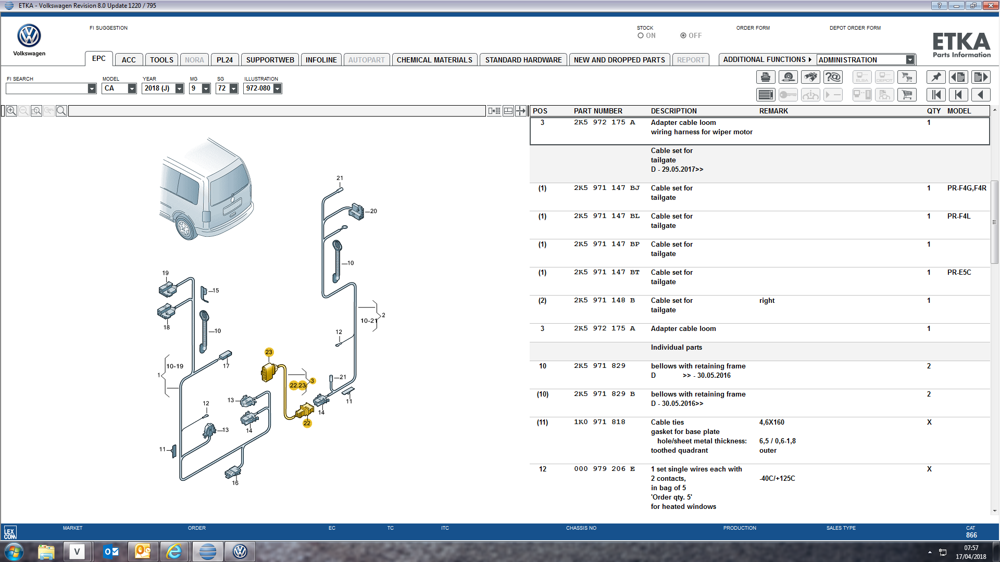Click the illustration-to-list toggle icon
The image size is (1000, 562).
coord(494,111)
